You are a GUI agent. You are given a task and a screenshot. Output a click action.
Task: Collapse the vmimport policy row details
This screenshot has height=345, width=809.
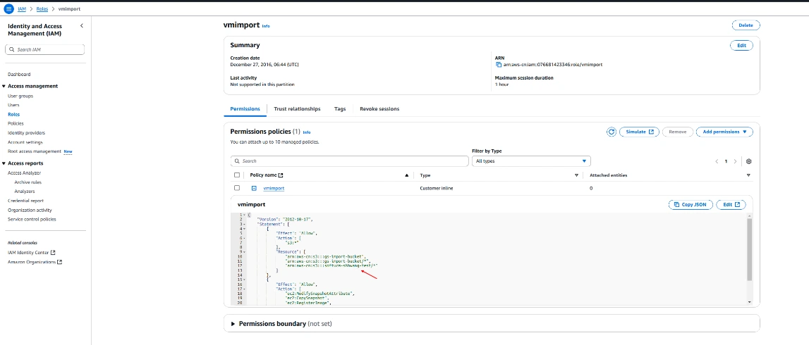click(x=254, y=188)
